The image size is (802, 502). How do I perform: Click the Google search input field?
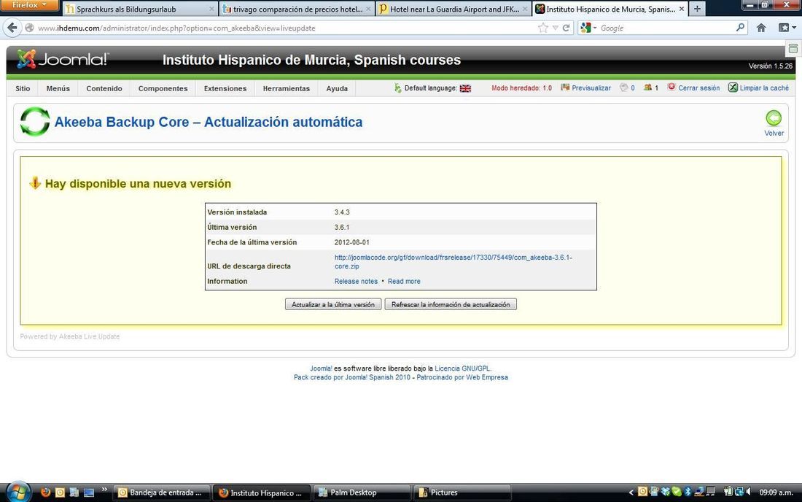(x=667, y=28)
